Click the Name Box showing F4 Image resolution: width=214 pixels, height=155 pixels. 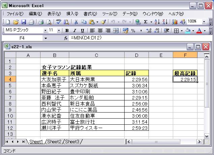22,38
